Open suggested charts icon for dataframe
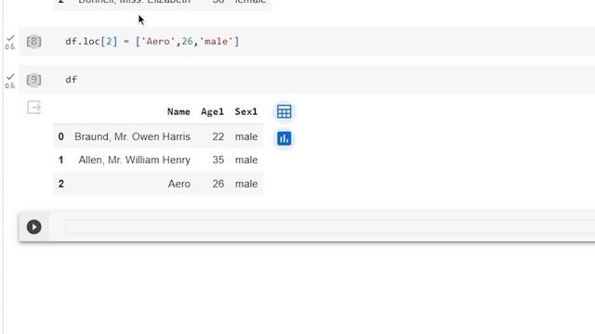 click(x=284, y=138)
